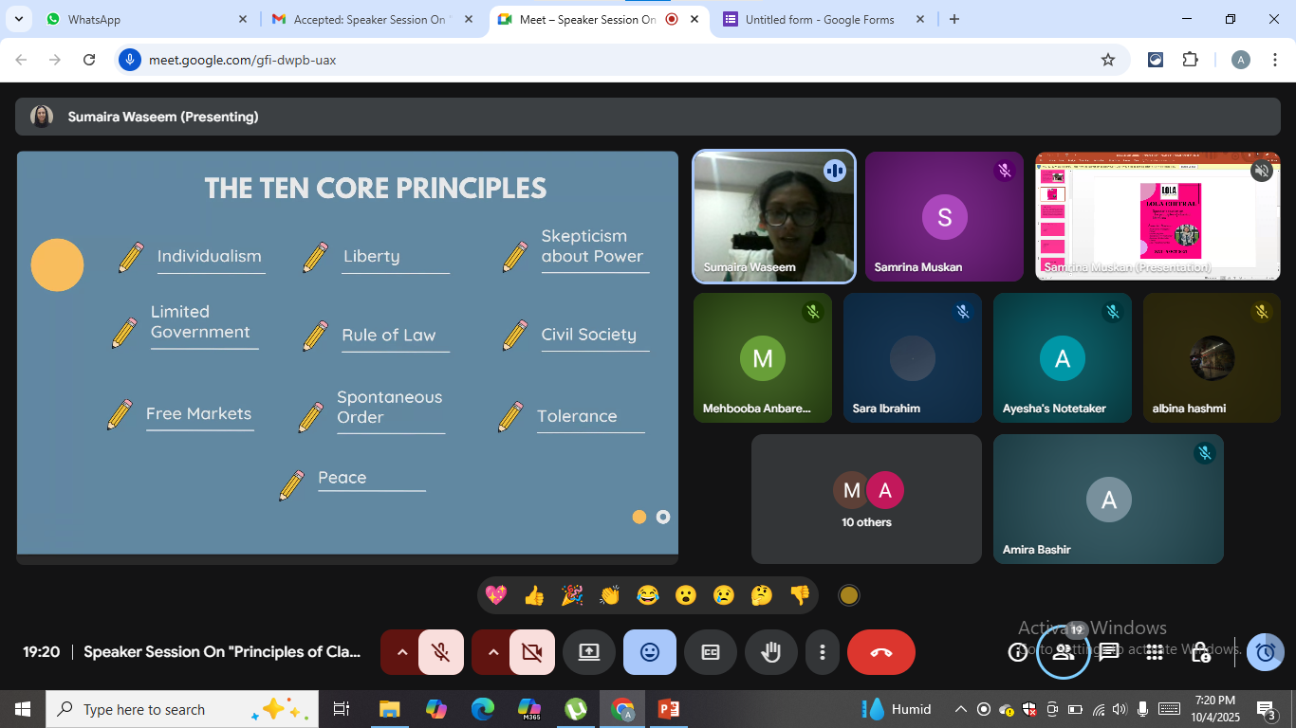Unmute the microphone
Image resolution: width=1296 pixels, height=728 pixels.
coord(440,652)
